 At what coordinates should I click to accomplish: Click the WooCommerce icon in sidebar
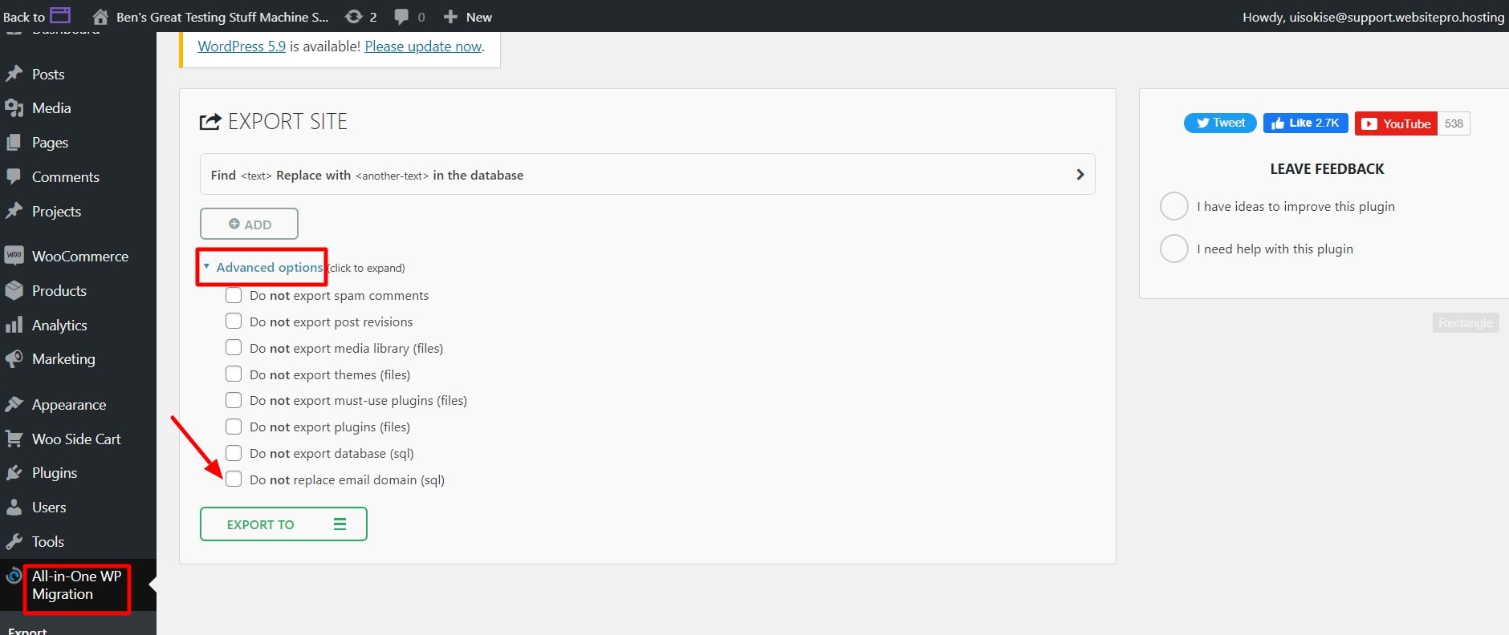[14, 256]
